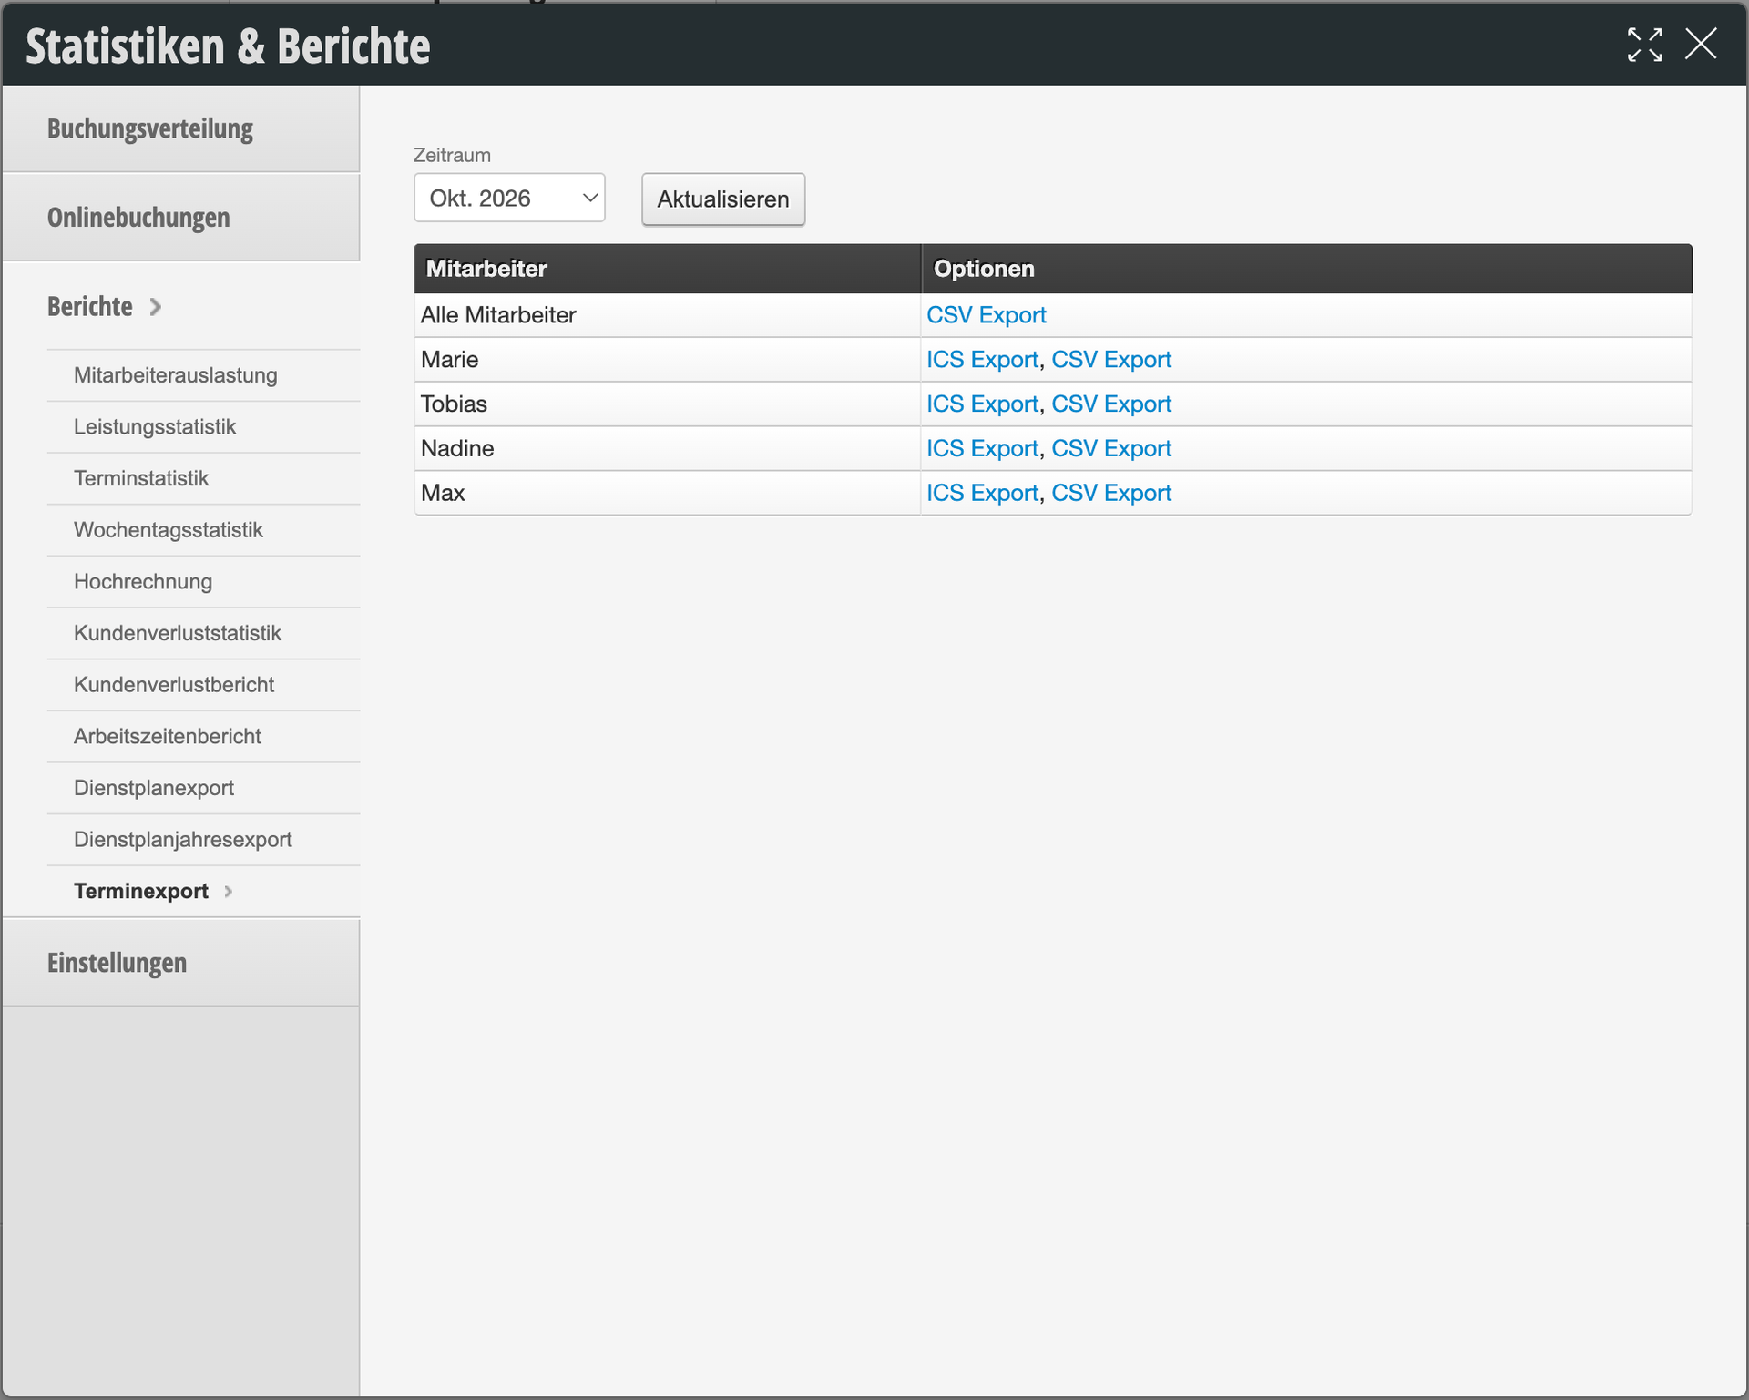
Task: Click the chevron next to Terminexport
Action: pyautogui.click(x=229, y=892)
